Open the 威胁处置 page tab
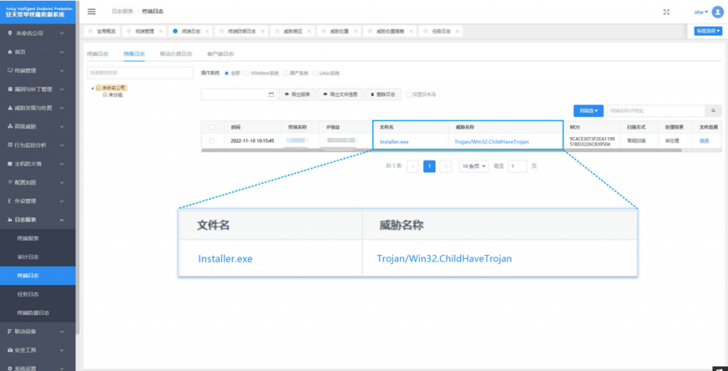728x371 pixels. (x=339, y=31)
